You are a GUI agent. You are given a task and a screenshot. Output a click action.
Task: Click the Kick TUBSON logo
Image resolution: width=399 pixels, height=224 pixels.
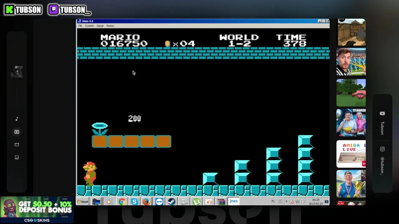pos(23,10)
